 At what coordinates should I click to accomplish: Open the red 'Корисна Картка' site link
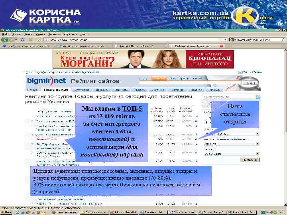pyautogui.click(x=47, y=139)
